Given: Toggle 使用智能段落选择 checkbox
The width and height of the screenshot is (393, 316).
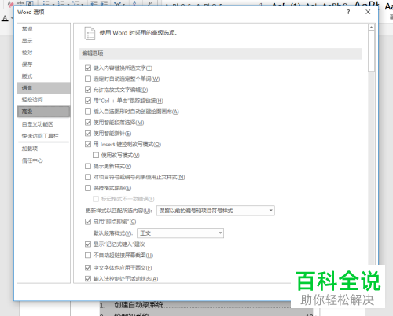Looking at the screenshot, I should [88, 123].
